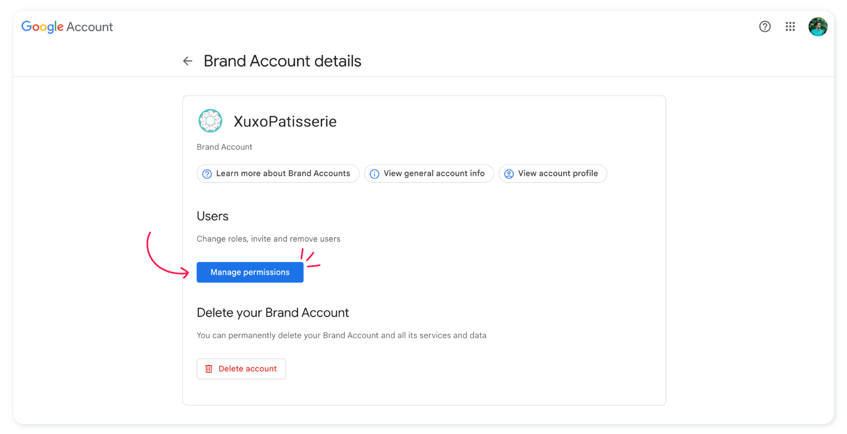This screenshot has height=434, width=847.
Task: Click the Manage permissions button
Action: pos(250,272)
